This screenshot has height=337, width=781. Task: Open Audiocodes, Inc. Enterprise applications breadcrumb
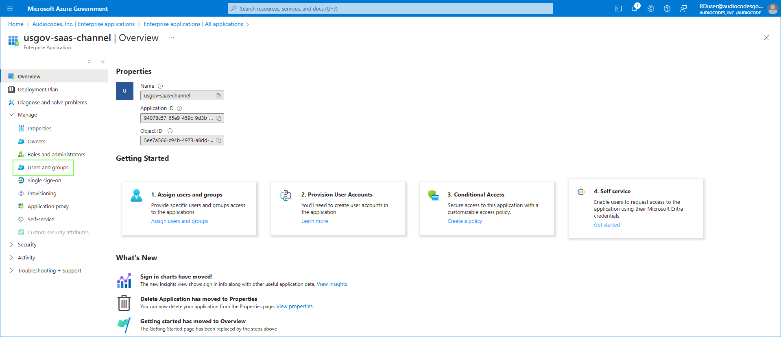point(83,24)
